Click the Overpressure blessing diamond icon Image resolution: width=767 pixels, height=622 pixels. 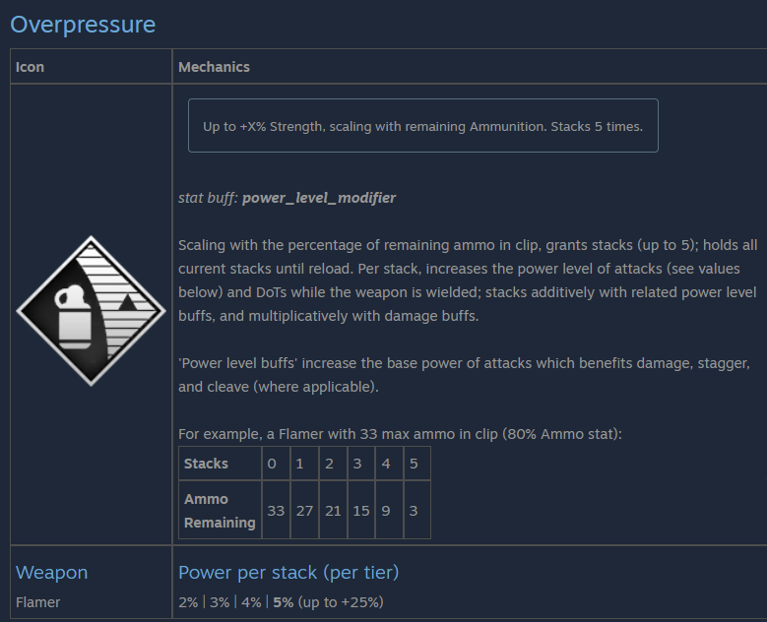[x=91, y=311]
